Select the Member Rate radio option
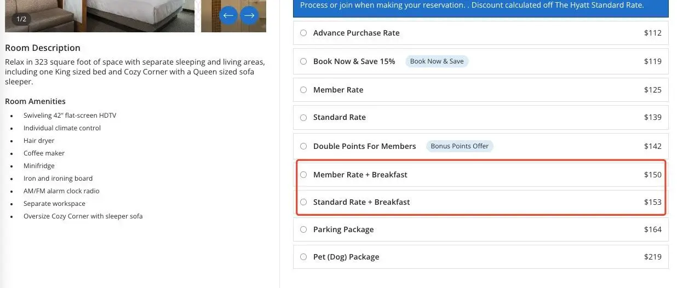Screen dimensions: 677x288 coord(303,90)
